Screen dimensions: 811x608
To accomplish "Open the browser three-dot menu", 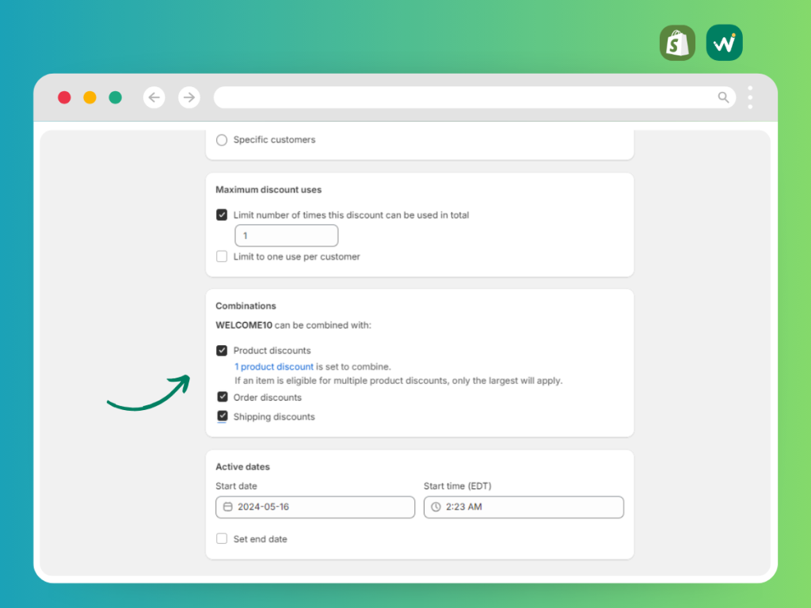I will (x=750, y=97).
